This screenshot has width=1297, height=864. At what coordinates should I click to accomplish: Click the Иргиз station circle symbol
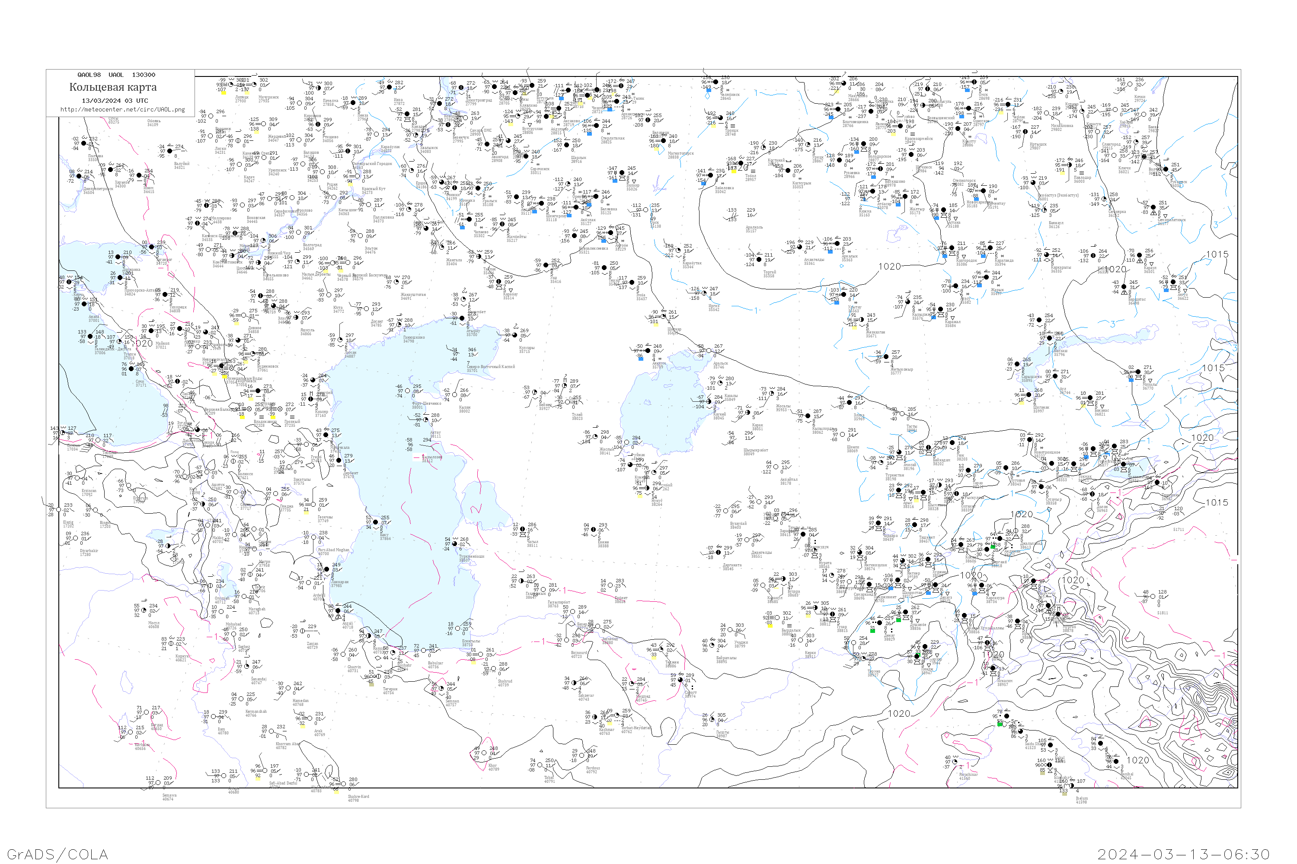[705, 293]
